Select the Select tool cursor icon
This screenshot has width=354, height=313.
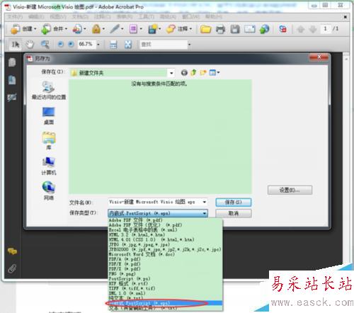16,45
